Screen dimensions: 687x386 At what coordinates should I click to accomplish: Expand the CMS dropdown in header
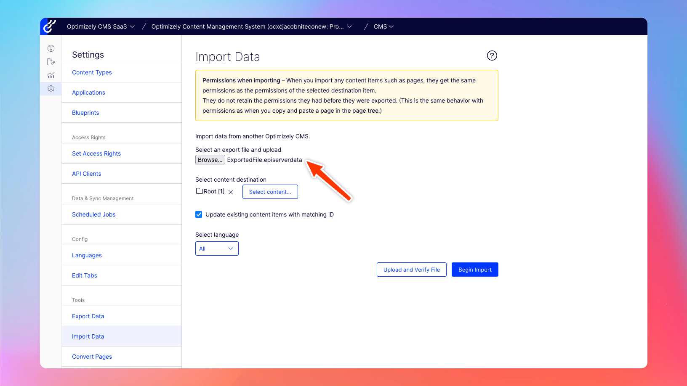point(383,26)
